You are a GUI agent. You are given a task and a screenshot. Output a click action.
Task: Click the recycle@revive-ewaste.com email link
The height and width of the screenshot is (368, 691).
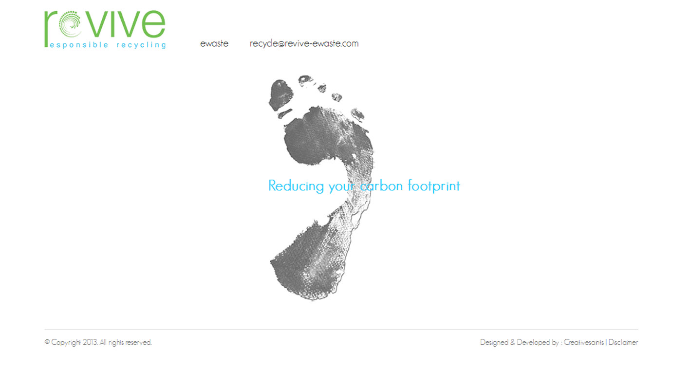click(304, 43)
